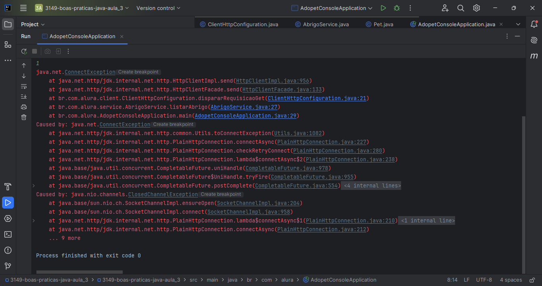Image resolution: width=542 pixels, height=286 pixels.
Task: Open the Notifications bell panel
Action: click(x=534, y=24)
